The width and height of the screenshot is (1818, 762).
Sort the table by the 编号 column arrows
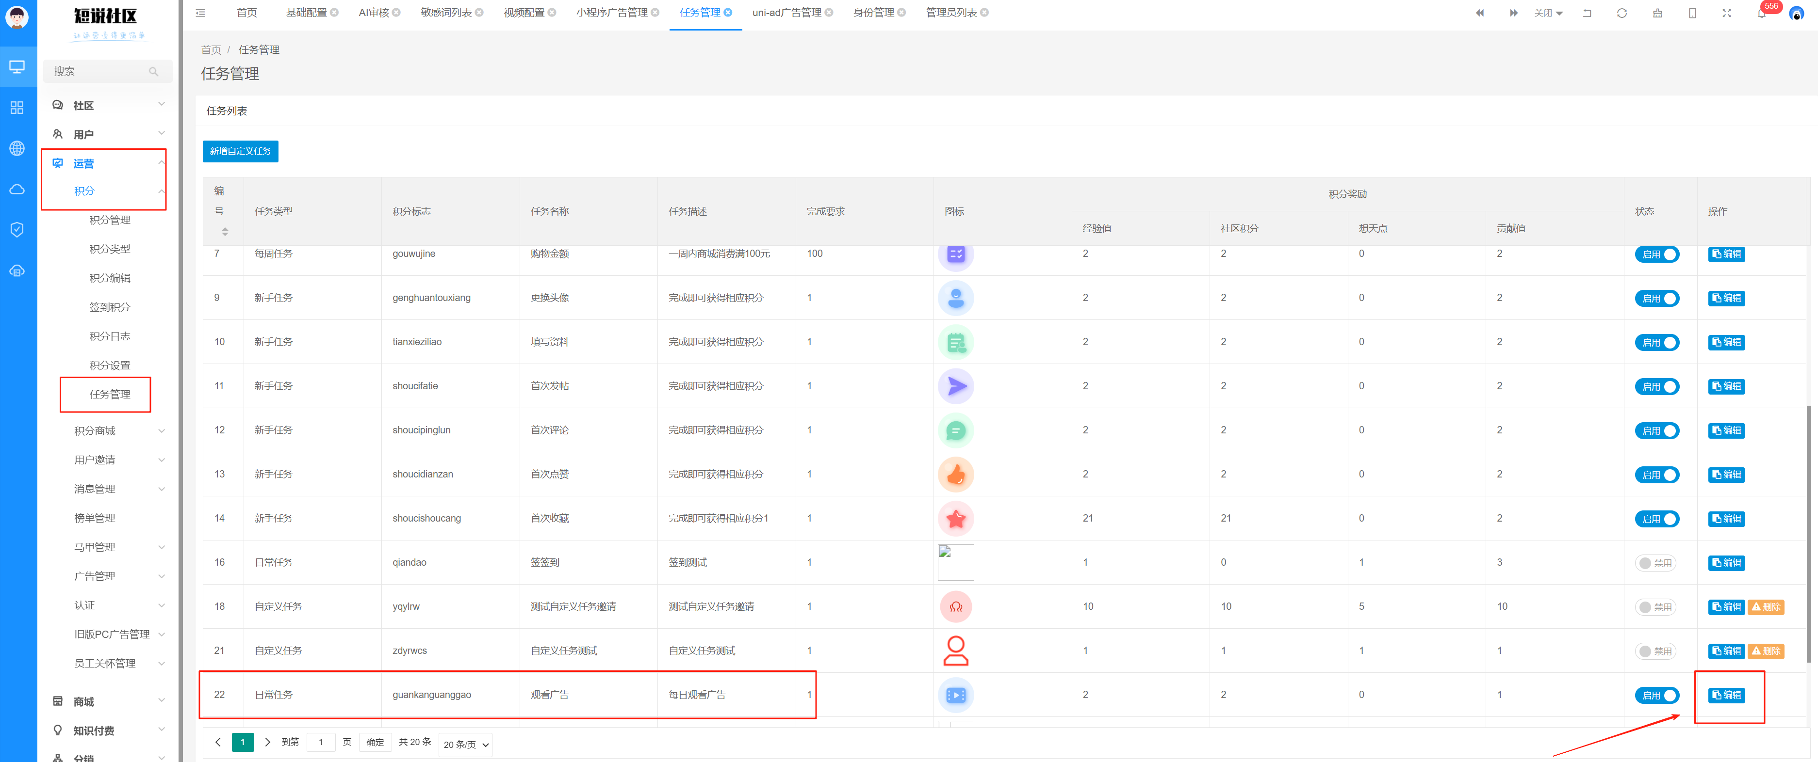coord(225,231)
